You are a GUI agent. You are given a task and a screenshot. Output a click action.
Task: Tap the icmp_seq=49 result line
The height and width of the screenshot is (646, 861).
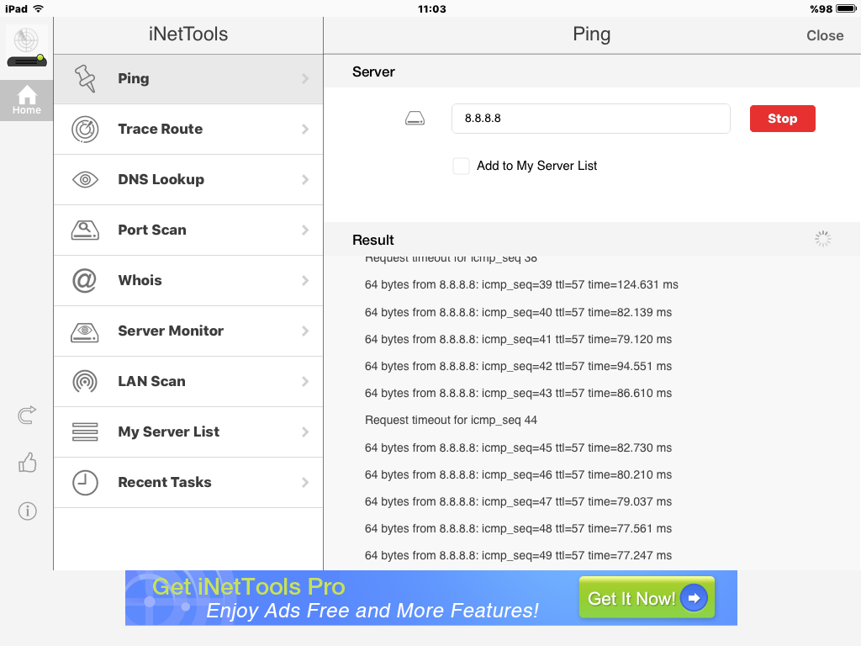point(518,555)
